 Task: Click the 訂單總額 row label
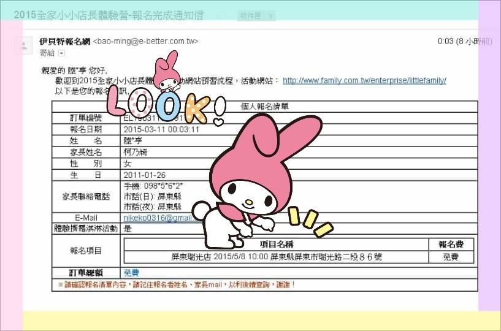[x=86, y=273]
